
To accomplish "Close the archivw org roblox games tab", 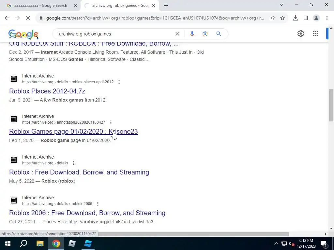I will click(154, 6).
